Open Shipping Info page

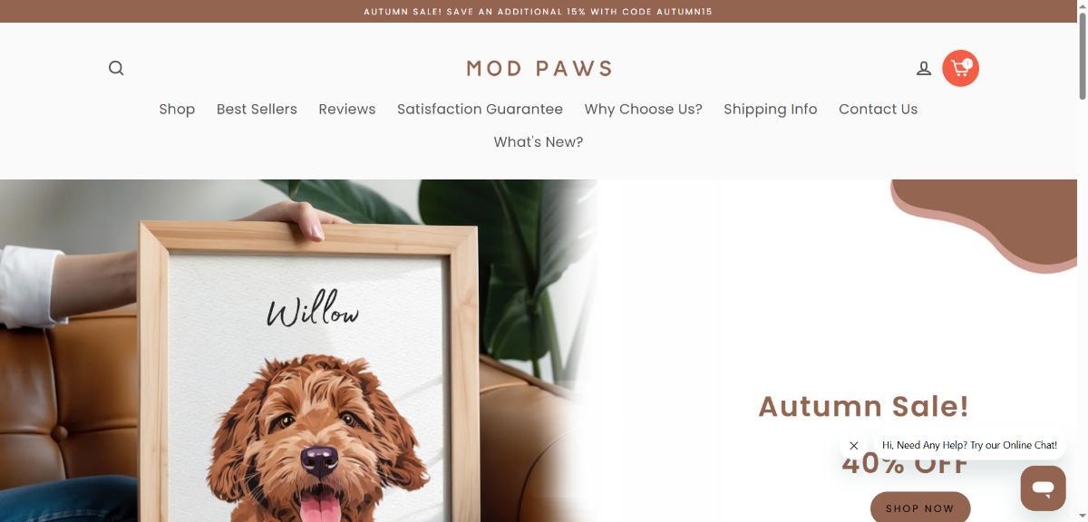[771, 109]
